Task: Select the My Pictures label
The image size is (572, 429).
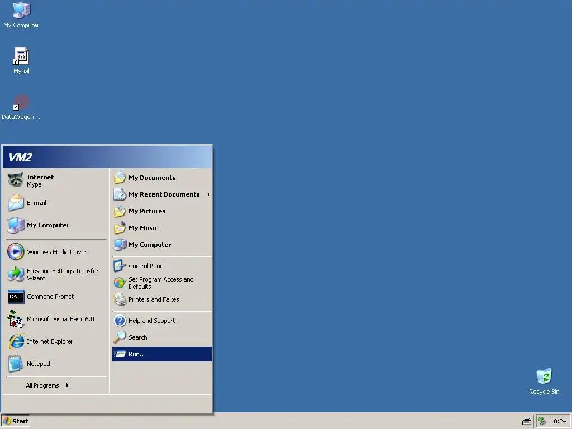Action: (x=147, y=211)
